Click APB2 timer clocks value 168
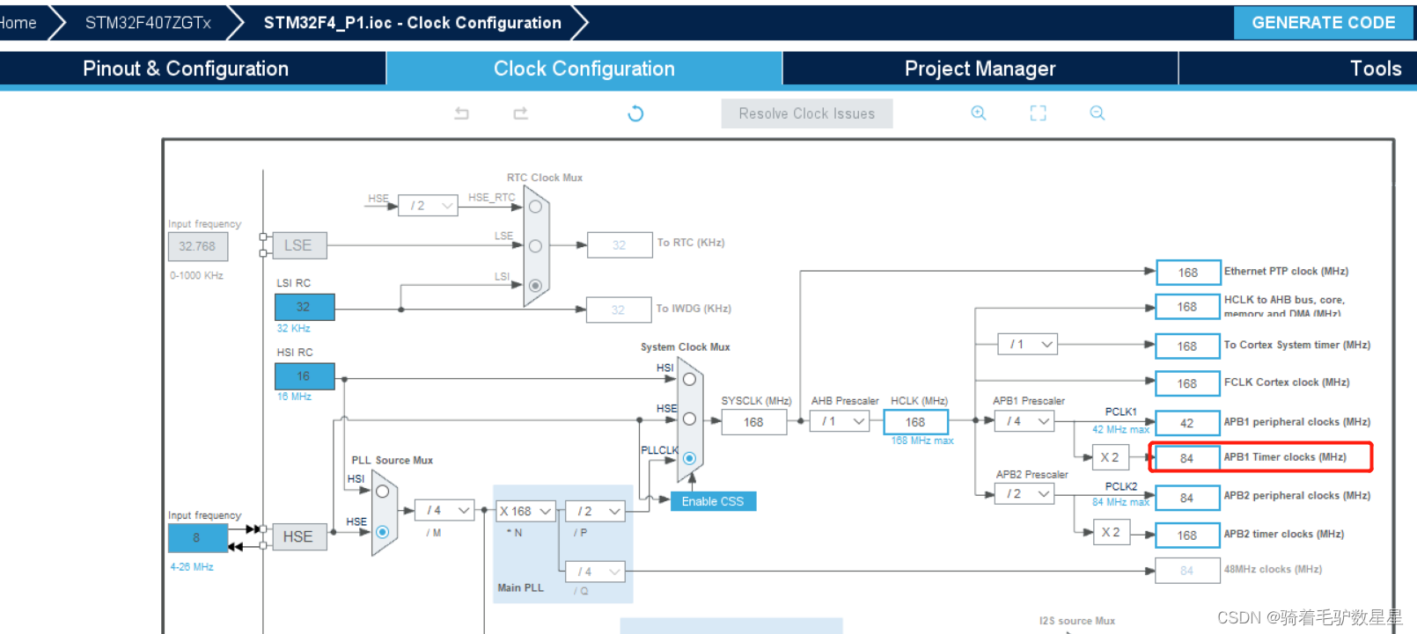Viewport: 1417px width, 634px height. (1187, 535)
